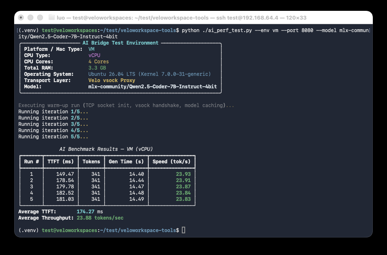Click the 'Running iteration 4/5...' line
Screen dimensions: 387x255
click(x=53, y=130)
